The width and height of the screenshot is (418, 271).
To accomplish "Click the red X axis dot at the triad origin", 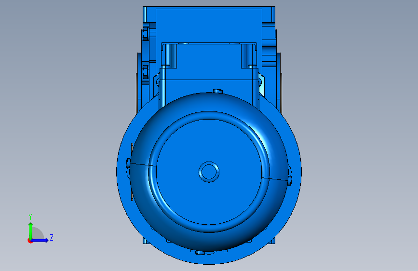I will click(x=30, y=241).
